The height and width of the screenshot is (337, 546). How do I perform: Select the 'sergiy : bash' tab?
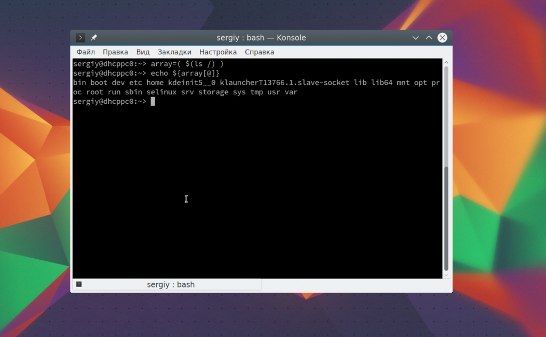click(171, 285)
